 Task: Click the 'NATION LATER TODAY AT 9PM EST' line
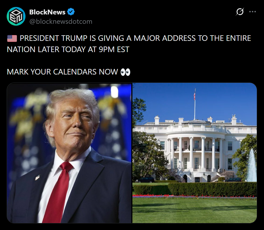[68, 49]
